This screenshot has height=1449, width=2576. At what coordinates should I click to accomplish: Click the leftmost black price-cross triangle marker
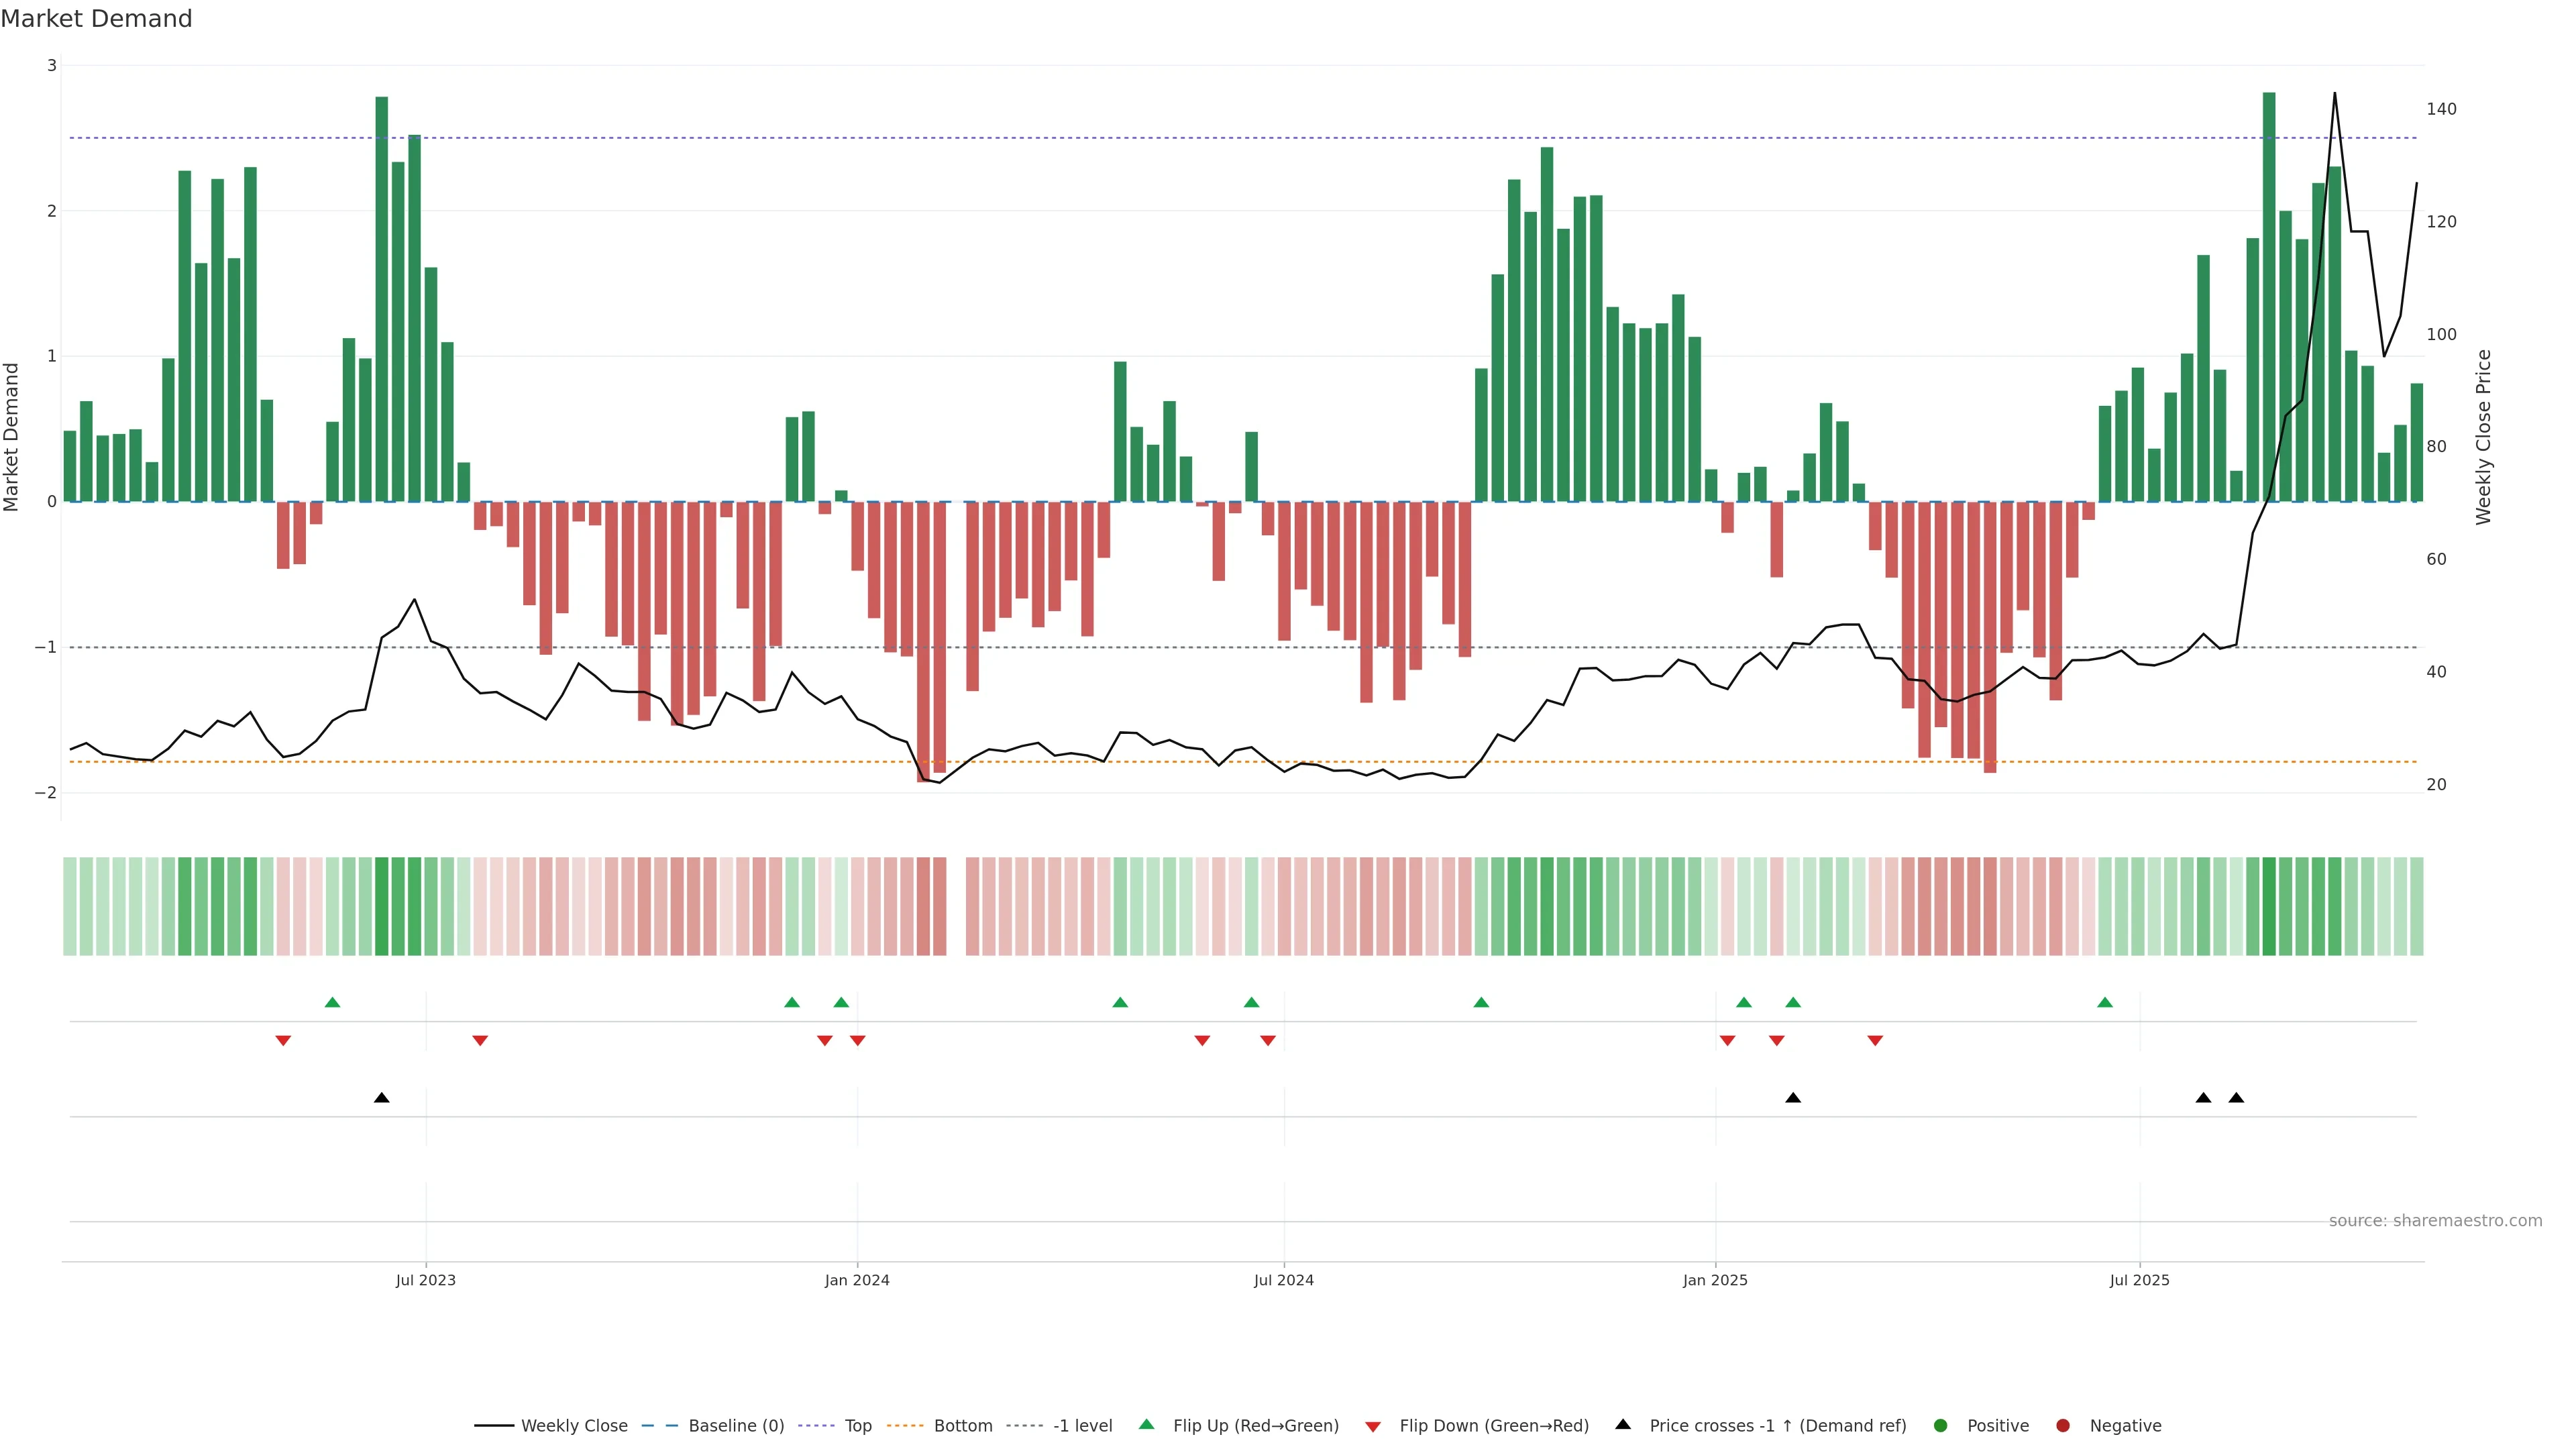[382, 1098]
